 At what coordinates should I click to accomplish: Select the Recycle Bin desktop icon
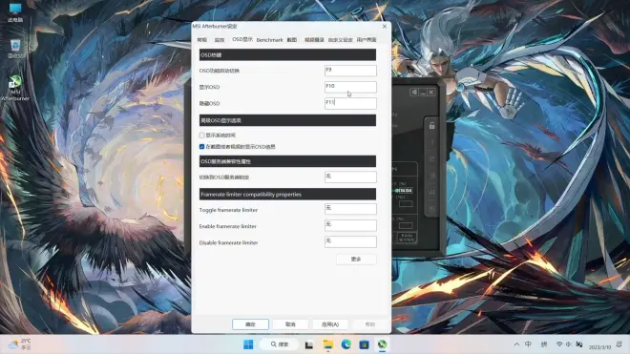tap(15, 49)
